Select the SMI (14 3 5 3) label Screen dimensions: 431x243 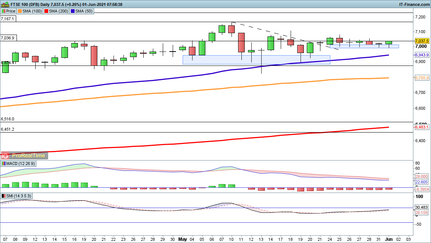(17, 196)
